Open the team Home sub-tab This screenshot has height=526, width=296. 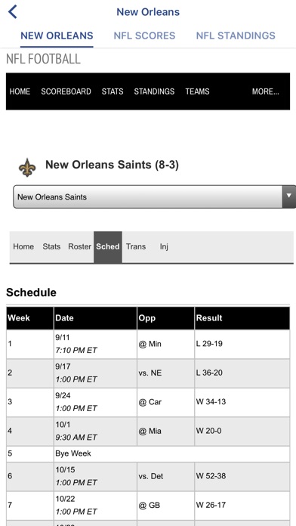coord(23,246)
